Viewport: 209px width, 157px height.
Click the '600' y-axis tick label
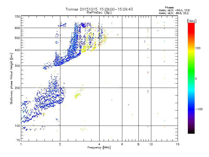pos(17,28)
